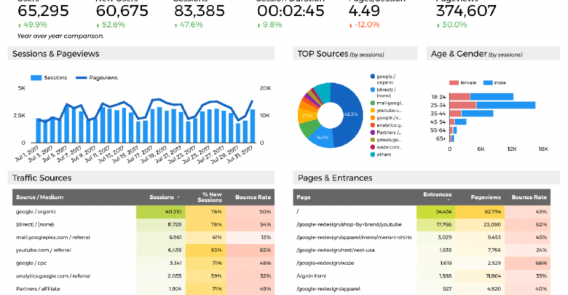Sort by Bounce Rate in Pages & Entrances table
Screen dimensions: 568x295
point(529,197)
